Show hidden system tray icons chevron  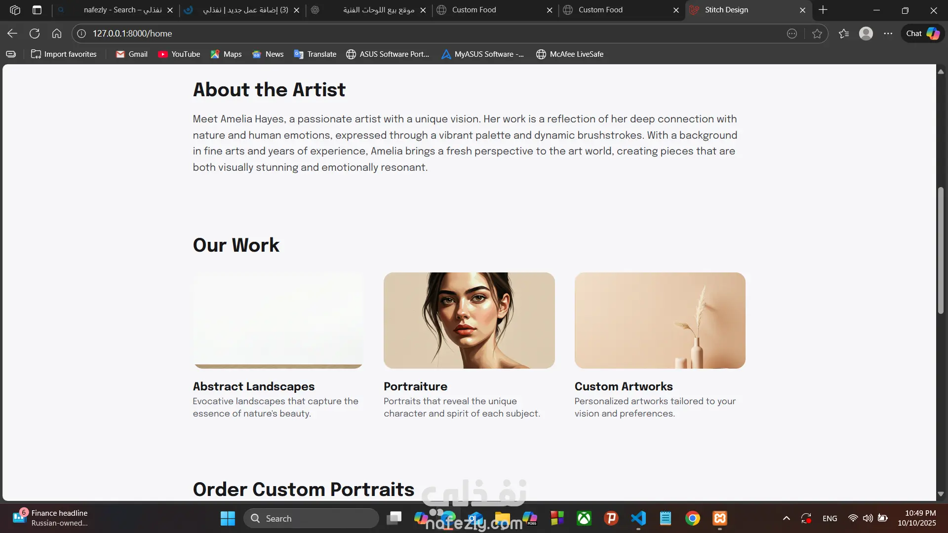pos(787,518)
